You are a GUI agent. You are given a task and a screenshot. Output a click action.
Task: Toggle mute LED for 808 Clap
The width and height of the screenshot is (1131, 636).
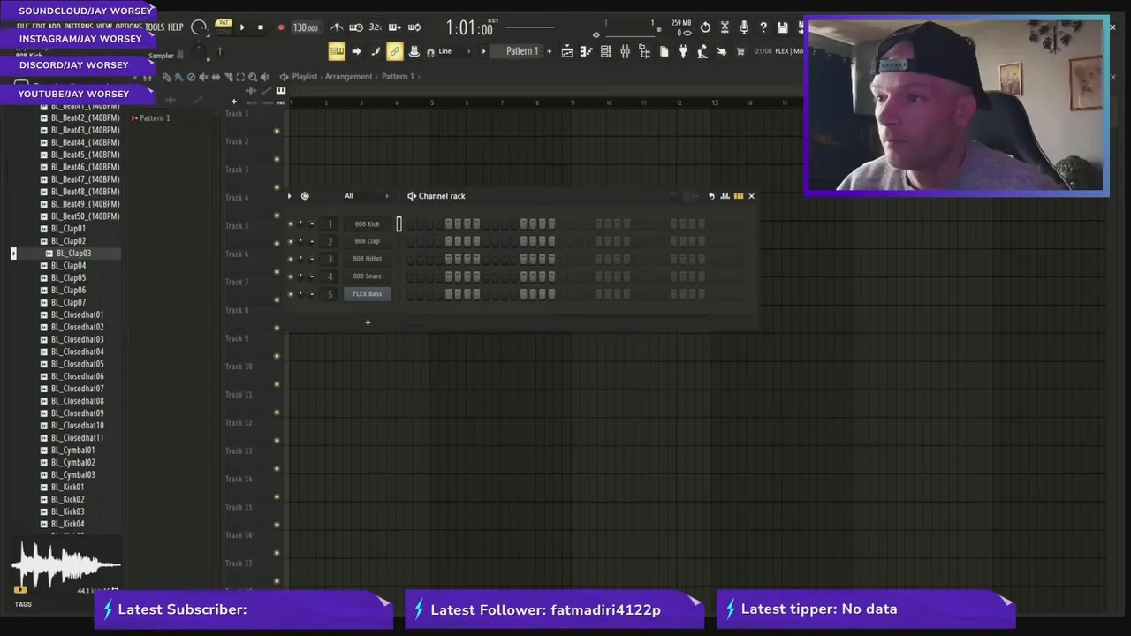290,241
